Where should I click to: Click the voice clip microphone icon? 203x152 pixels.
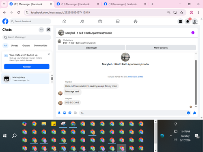click(x=59, y=113)
